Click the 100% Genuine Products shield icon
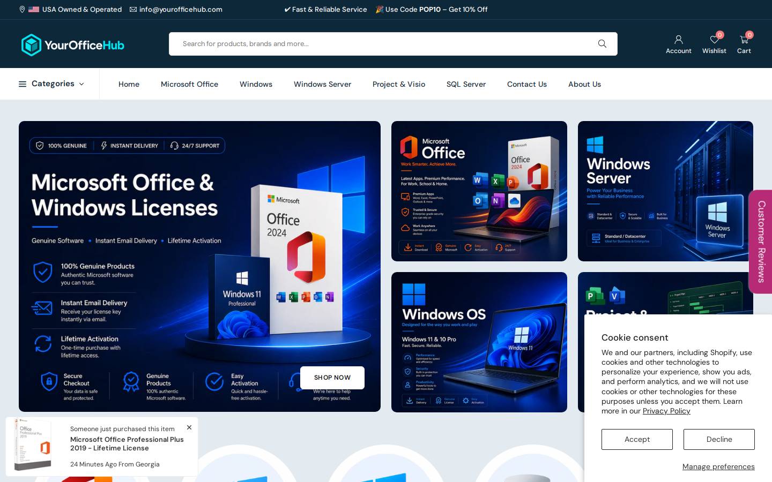772x482 pixels. 43,272
